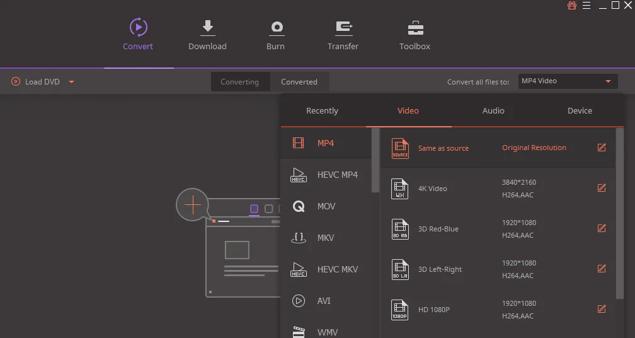Open the Download section icon
The width and height of the screenshot is (635, 338).
(x=207, y=27)
